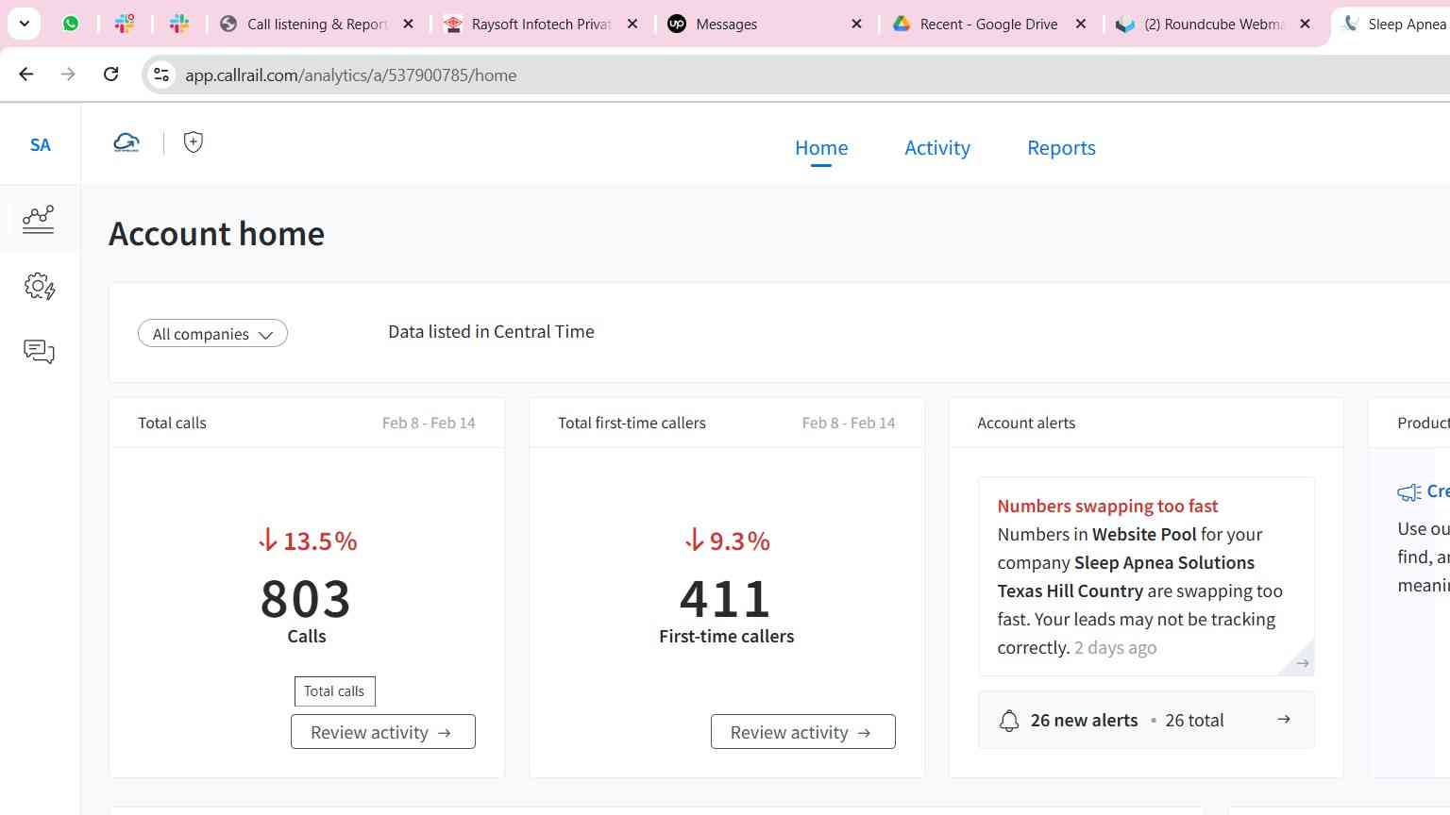Switch to the Reports tab
This screenshot has width=1450, height=815.
pos(1061,148)
